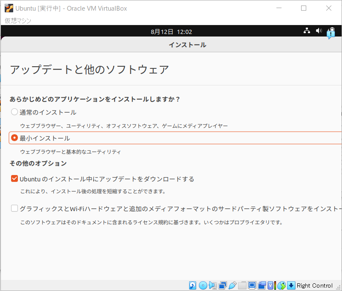Click the VirtualBox app icon in title bar
The image size is (342, 291).
9,8
